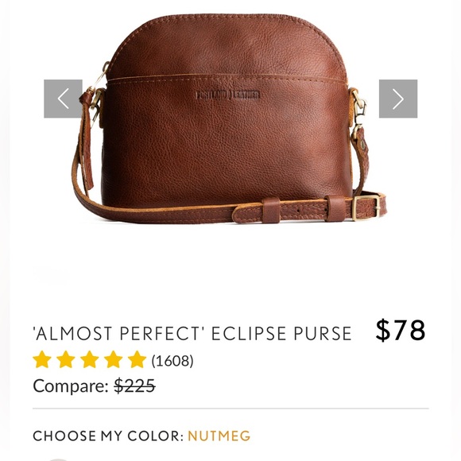
Task: Click the Compare: label text
Action: [71, 385]
